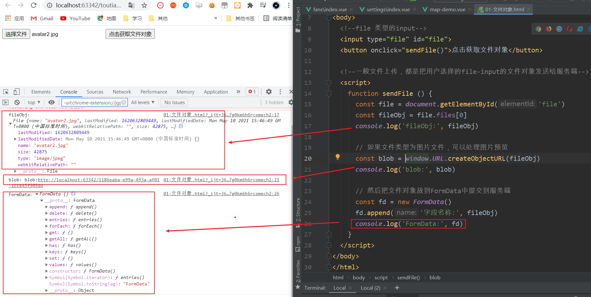Open preview in Internet Explorer from WebStorm
Viewport: 591px width, 297px height.
(x=580, y=29)
